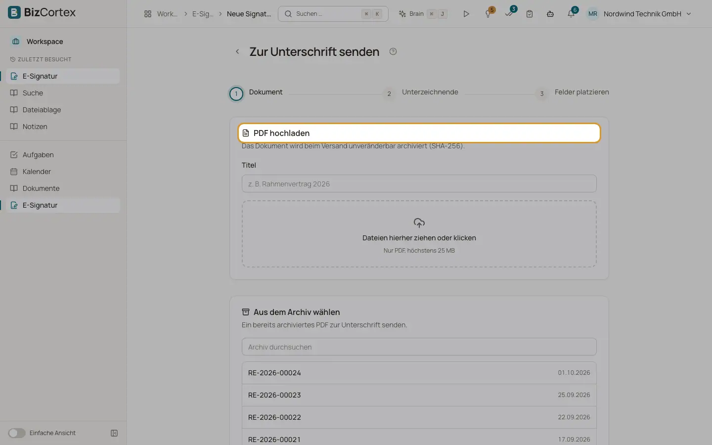
Task: Open Brain assistant button
Action: coord(423,14)
